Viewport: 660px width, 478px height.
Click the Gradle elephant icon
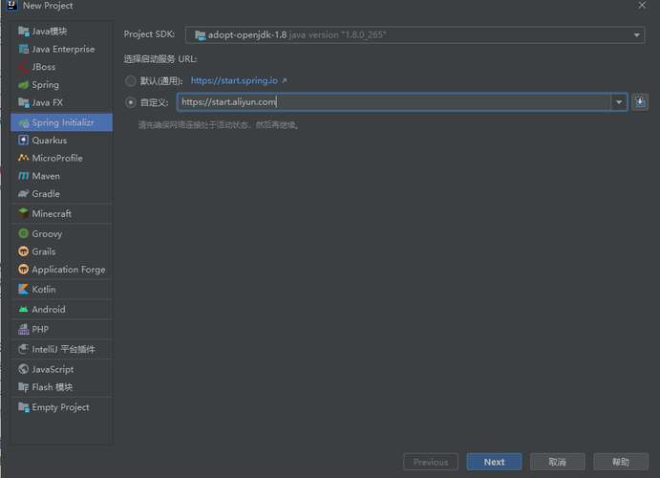coord(24,194)
